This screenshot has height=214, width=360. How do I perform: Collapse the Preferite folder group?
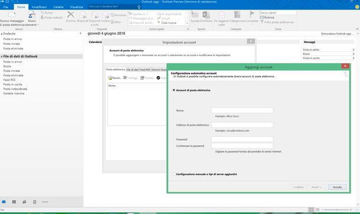tap(2, 34)
